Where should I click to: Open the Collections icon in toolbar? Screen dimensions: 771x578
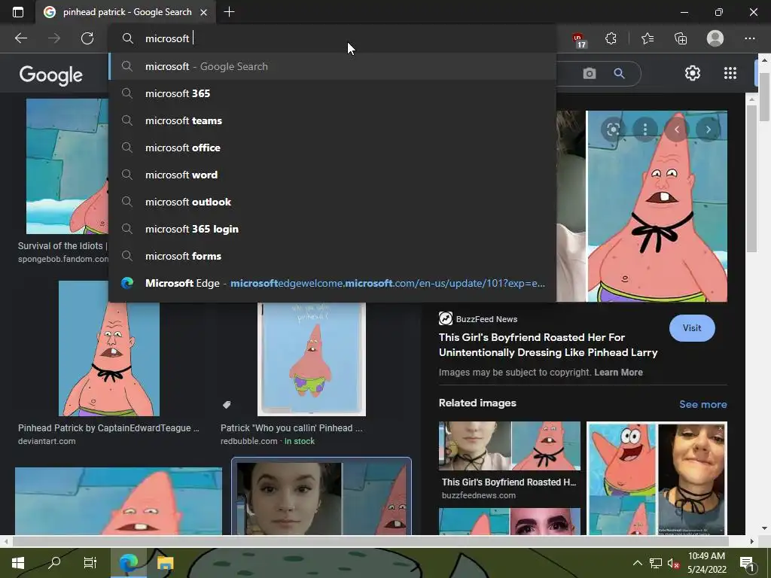pyautogui.click(x=681, y=38)
